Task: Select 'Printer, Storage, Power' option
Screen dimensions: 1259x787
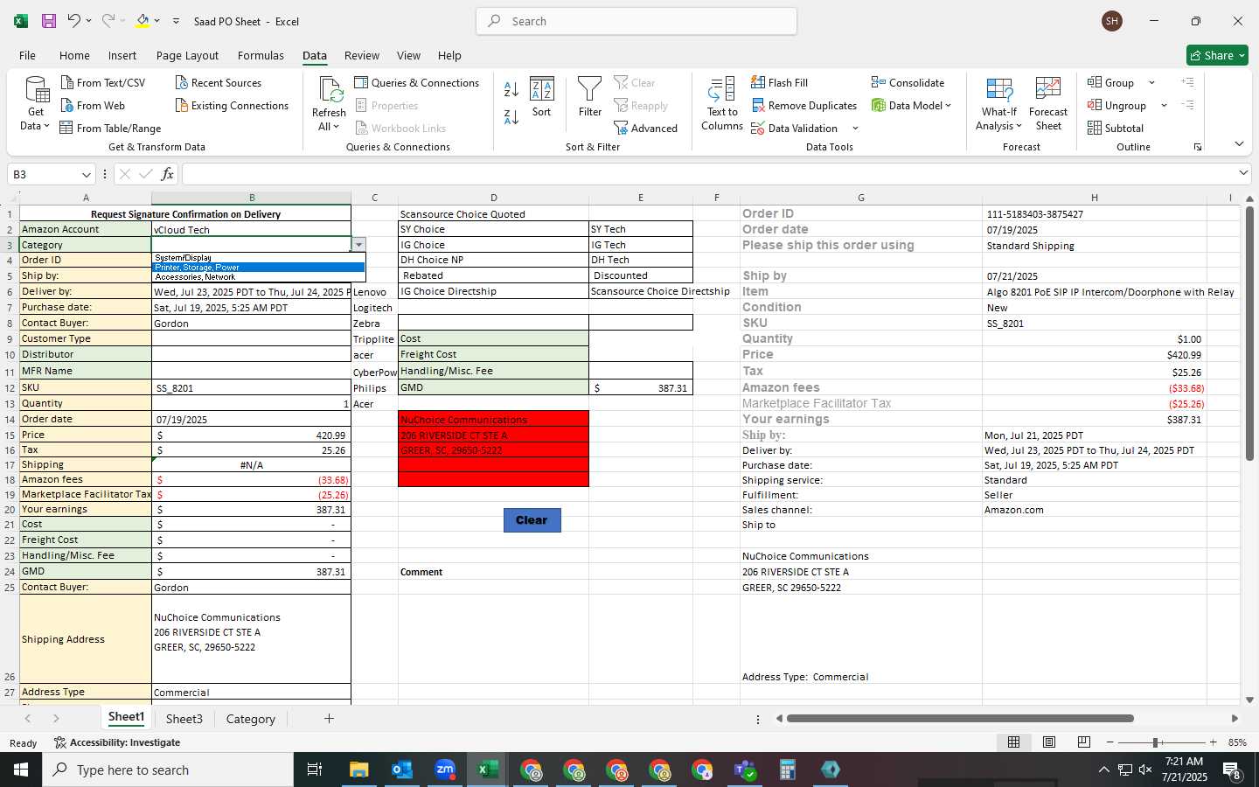Action: tap(258, 267)
